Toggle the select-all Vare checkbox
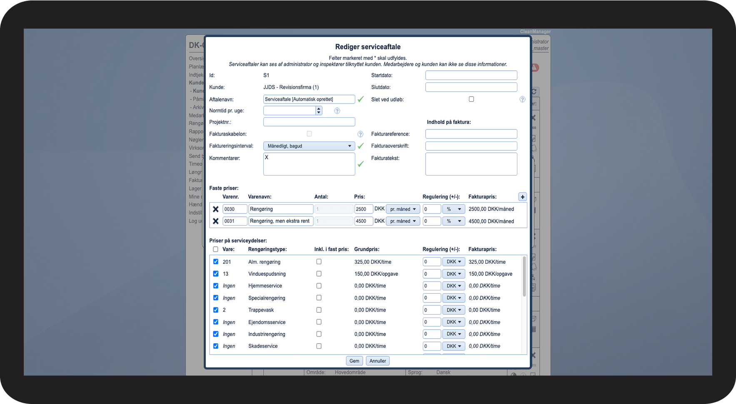The image size is (736, 404). pos(215,249)
